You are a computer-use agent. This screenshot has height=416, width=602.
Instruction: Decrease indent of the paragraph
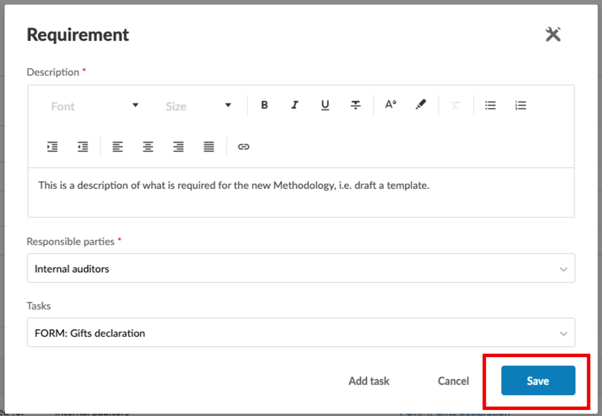click(x=83, y=147)
